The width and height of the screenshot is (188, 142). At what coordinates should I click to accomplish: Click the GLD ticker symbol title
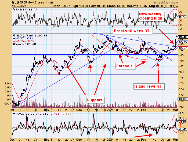[x=16, y=2]
